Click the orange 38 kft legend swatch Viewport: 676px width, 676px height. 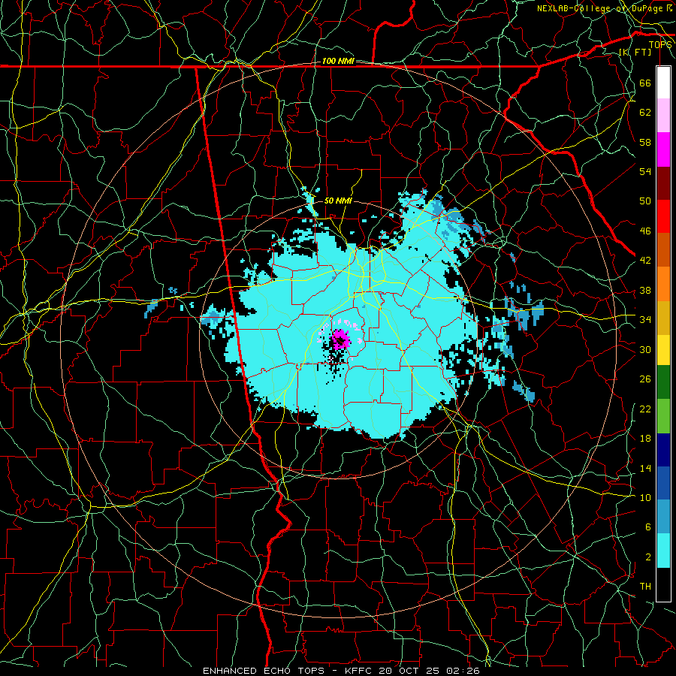(x=663, y=284)
